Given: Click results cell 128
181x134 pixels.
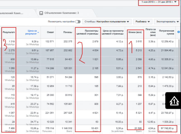Looking at the screenshot, I should pyautogui.click(x=13, y=77).
